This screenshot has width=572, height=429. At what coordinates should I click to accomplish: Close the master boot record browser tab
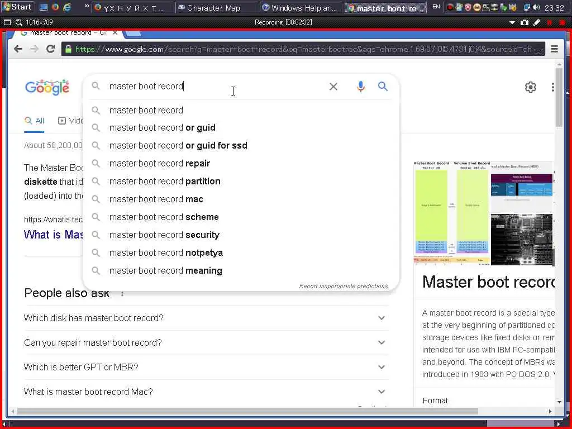(x=115, y=33)
